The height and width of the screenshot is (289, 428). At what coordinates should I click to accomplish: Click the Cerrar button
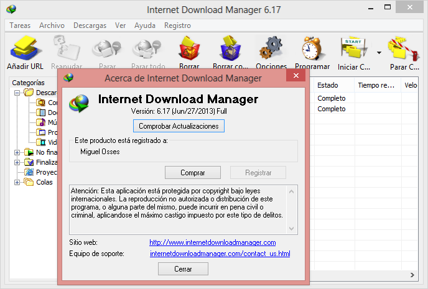[x=183, y=269]
